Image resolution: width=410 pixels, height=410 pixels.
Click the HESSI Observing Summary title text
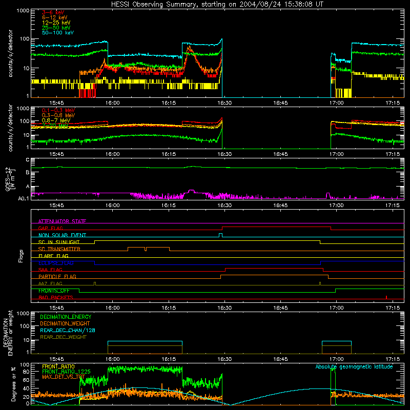click(x=217, y=5)
